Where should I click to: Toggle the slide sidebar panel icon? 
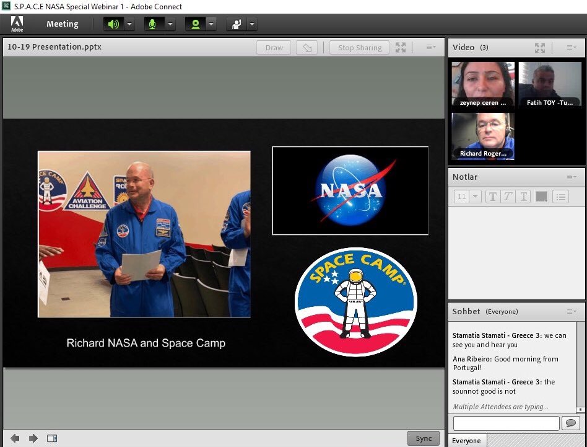[52, 438]
